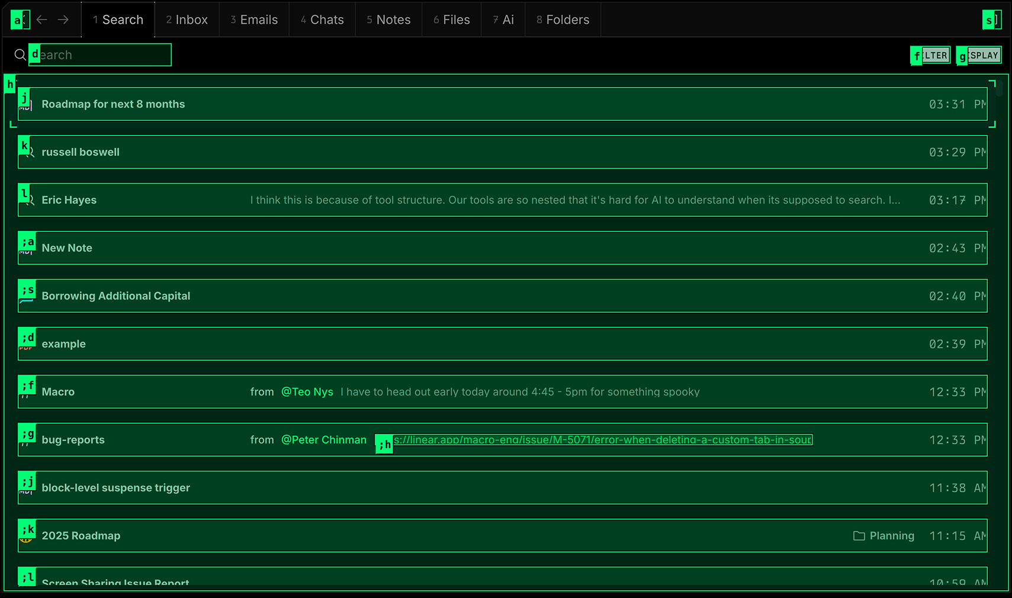Click the forward navigation arrow

tap(63, 20)
